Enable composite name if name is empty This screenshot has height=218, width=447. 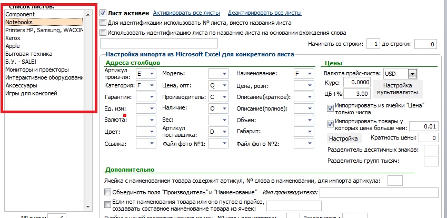pyautogui.click(x=107, y=204)
